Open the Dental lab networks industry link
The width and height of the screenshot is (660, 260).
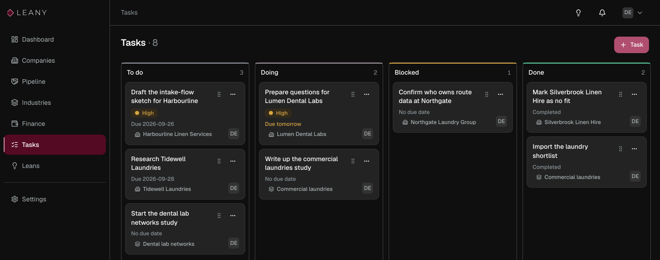pyautogui.click(x=165, y=244)
